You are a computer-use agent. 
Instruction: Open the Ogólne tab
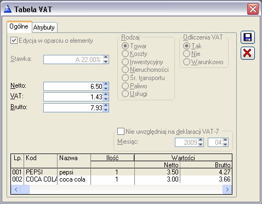tap(19, 27)
